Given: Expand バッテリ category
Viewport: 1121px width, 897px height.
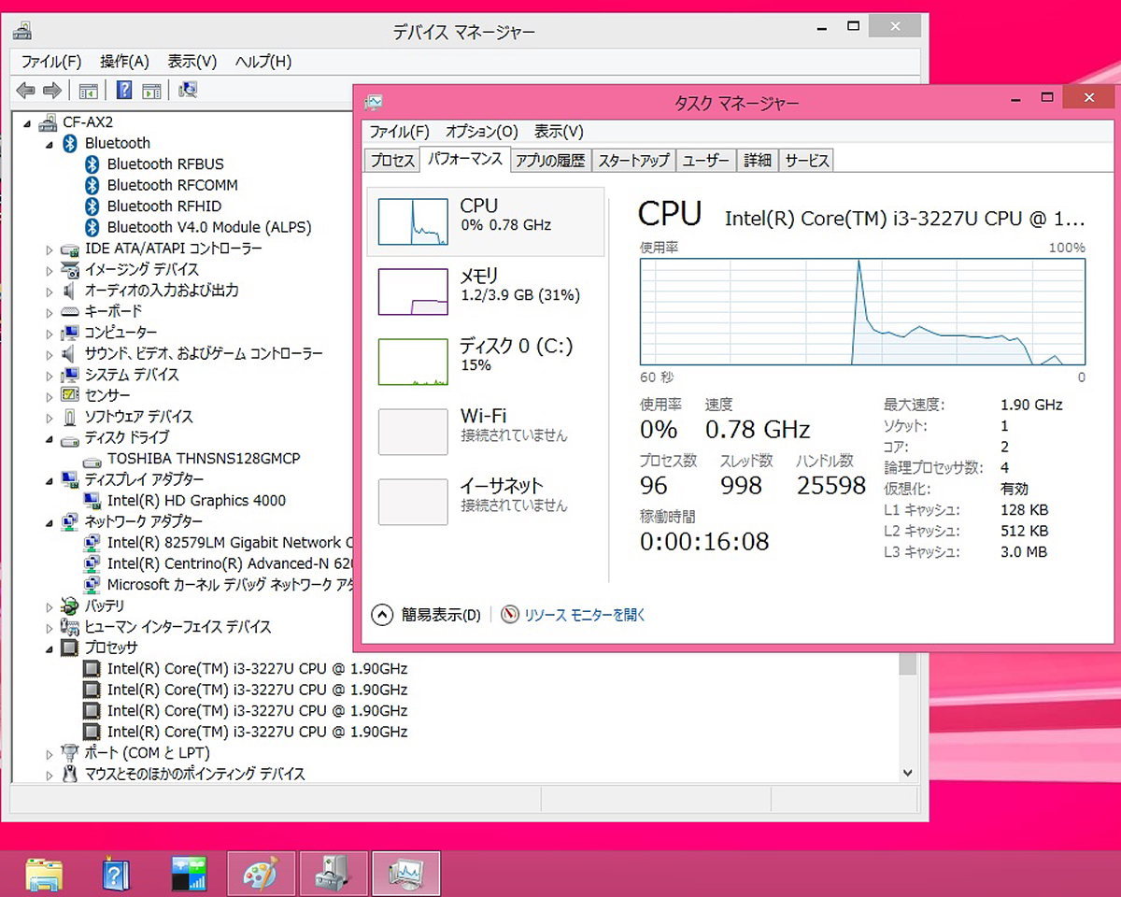Looking at the screenshot, I should coord(50,606).
